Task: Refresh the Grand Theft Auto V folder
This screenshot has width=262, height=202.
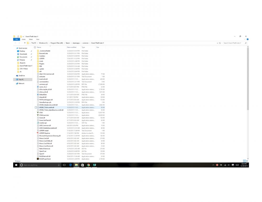Action: coord(220,43)
